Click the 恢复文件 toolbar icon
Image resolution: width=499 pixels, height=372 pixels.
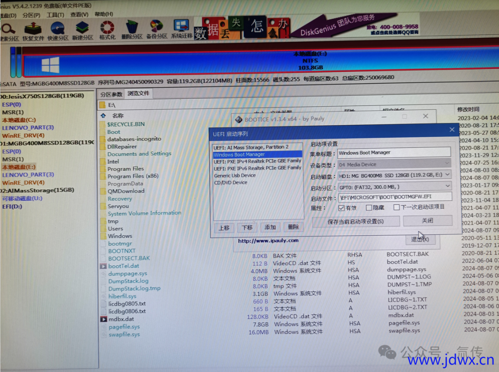33,31
